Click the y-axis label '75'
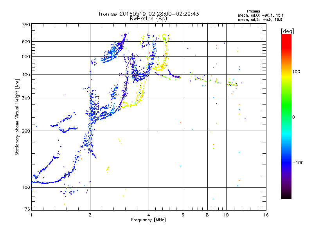Viewport: 313px width, 234px height. pyautogui.click(x=27, y=209)
